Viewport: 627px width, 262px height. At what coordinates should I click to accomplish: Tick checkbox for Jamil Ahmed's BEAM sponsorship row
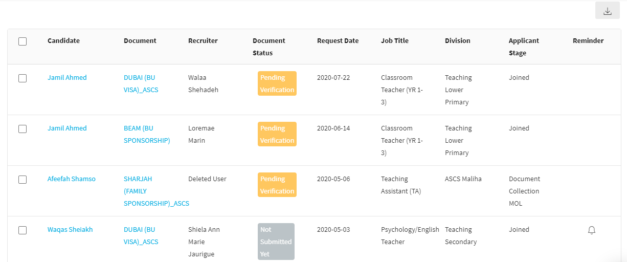[23, 129]
